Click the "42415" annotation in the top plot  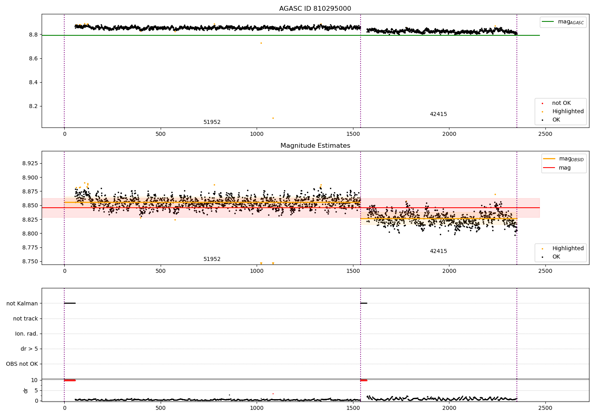pyautogui.click(x=438, y=114)
